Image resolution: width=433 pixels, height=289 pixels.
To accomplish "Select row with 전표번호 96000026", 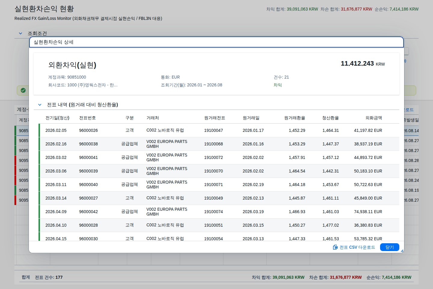I will tap(219, 130).
